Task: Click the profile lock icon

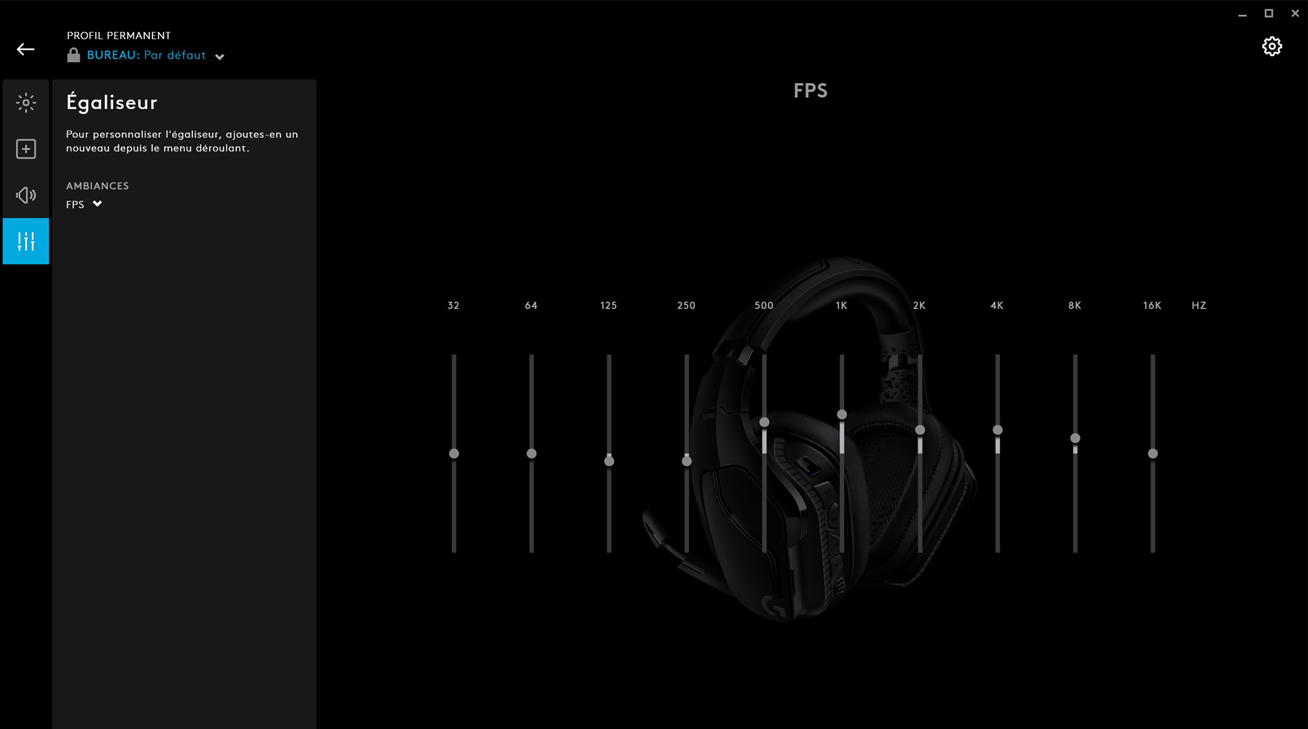Action: point(73,55)
